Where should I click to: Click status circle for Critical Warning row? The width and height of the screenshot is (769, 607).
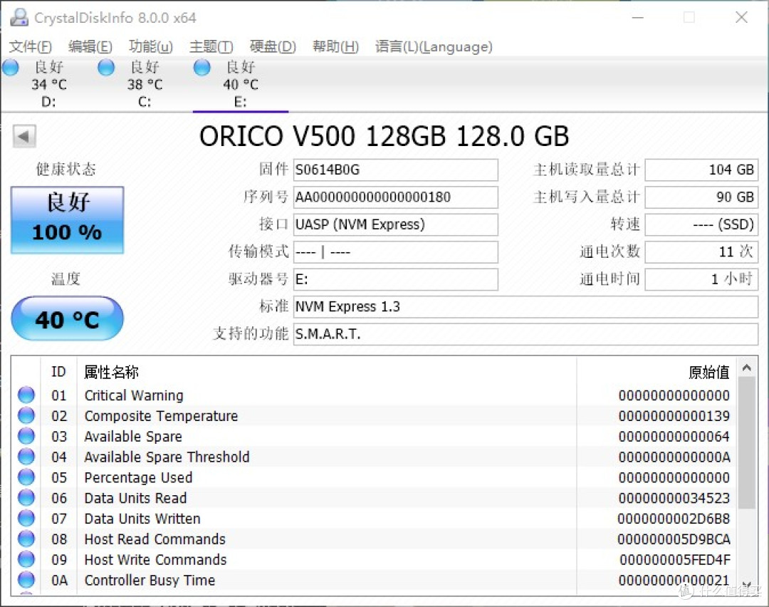point(26,395)
